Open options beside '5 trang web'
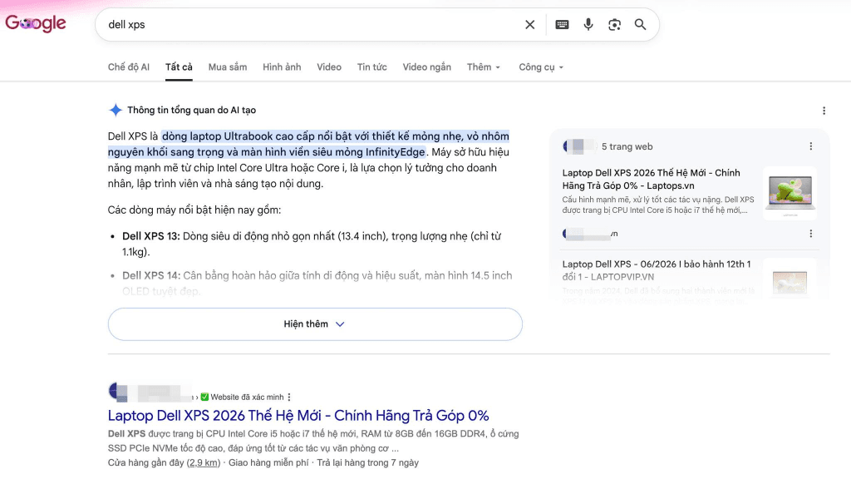The width and height of the screenshot is (851, 479). (810, 146)
